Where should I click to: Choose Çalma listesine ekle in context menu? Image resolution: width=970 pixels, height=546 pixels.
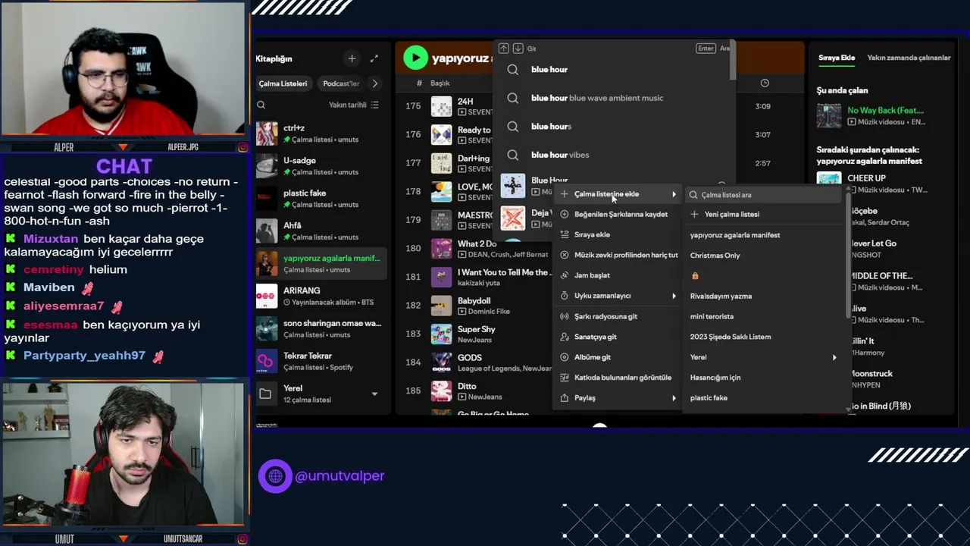tap(618, 194)
